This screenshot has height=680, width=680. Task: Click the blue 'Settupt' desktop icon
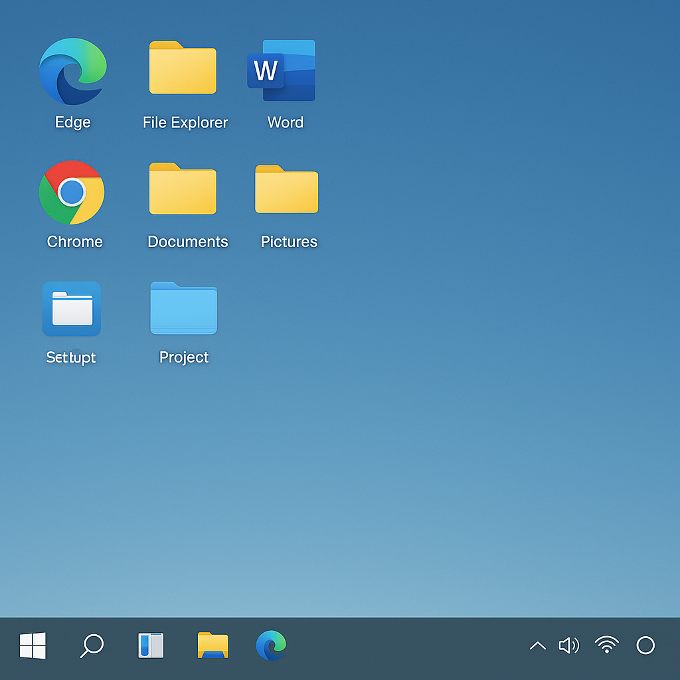coord(71,309)
